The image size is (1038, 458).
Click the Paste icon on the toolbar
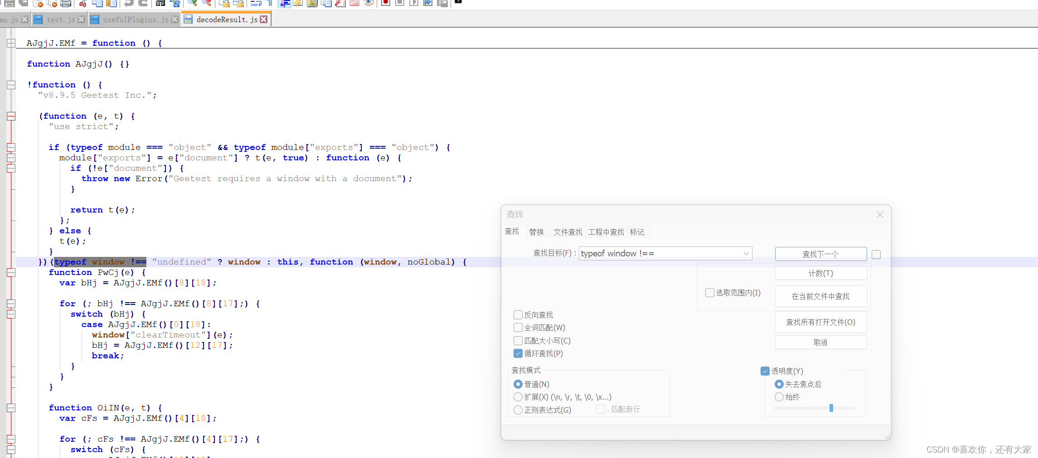point(111,4)
